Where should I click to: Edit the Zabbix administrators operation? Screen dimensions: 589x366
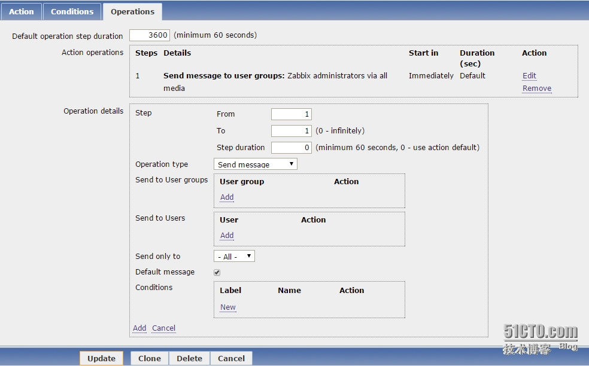[529, 76]
